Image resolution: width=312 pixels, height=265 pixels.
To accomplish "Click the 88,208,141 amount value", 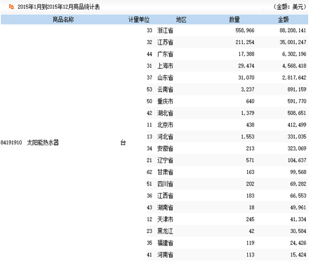I will point(293,30).
